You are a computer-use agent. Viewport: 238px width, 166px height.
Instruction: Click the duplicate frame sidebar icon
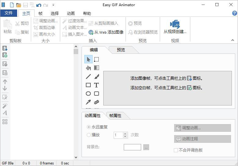pos(5,73)
